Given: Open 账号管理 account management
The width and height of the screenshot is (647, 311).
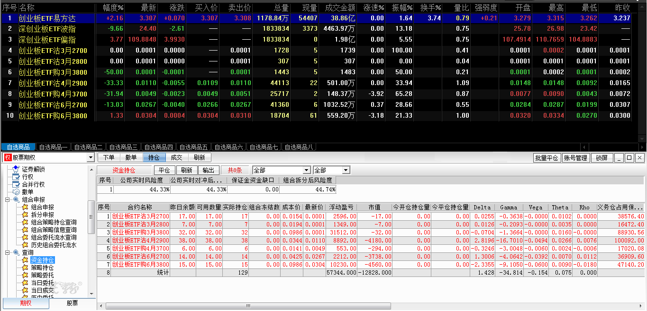Looking at the screenshot, I should pyautogui.click(x=576, y=158).
